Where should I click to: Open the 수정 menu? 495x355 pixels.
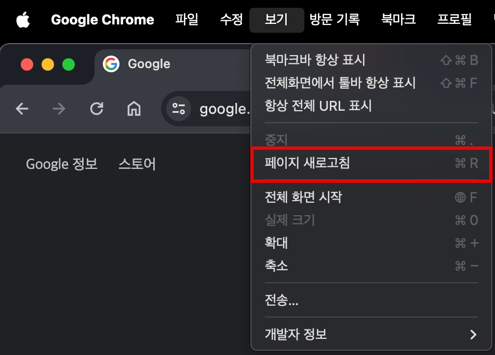coord(232,20)
